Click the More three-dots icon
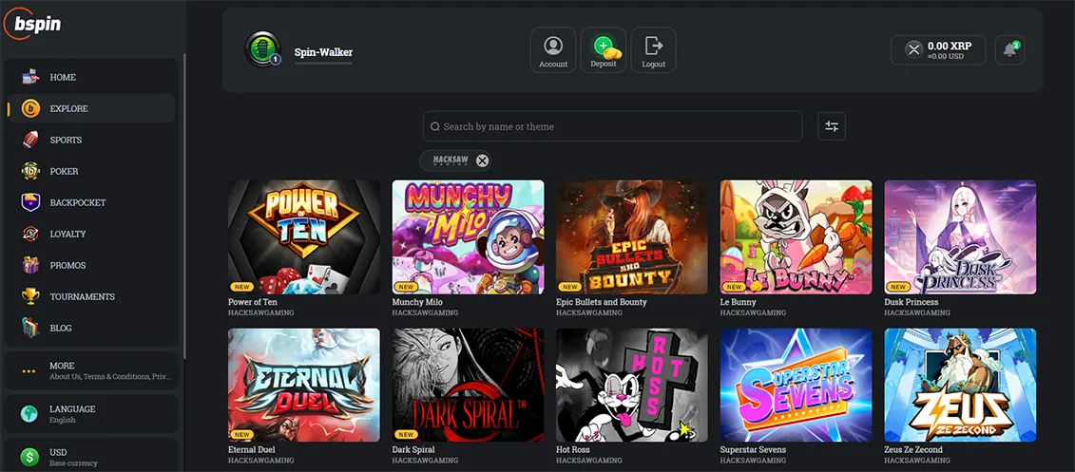The image size is (1075, 472). (x=29, y=371)
